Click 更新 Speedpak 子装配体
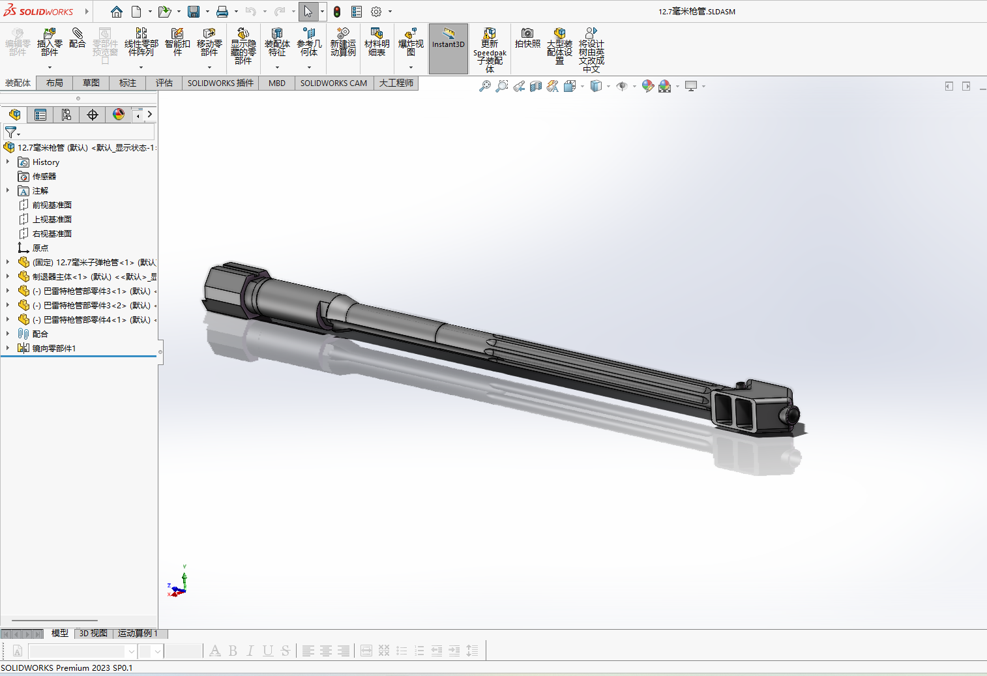The height and width of the screenshot is (676, 987). 490,50
